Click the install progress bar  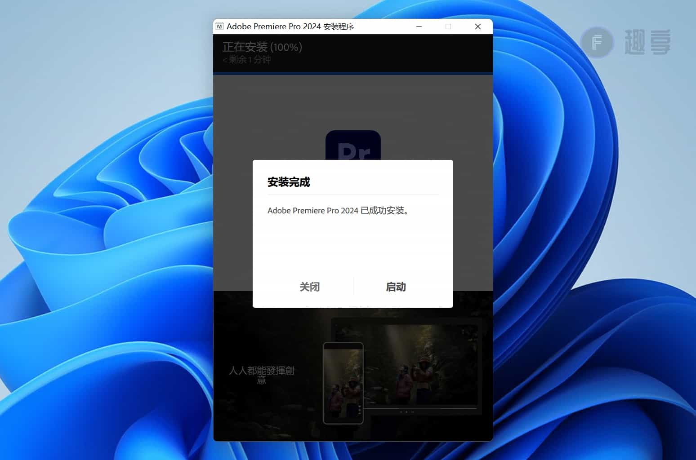click(353, 73)
